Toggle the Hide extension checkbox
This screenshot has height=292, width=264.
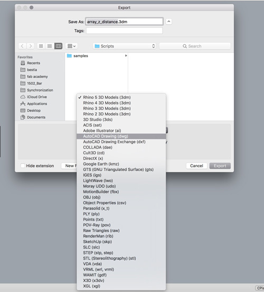[23, 166]
